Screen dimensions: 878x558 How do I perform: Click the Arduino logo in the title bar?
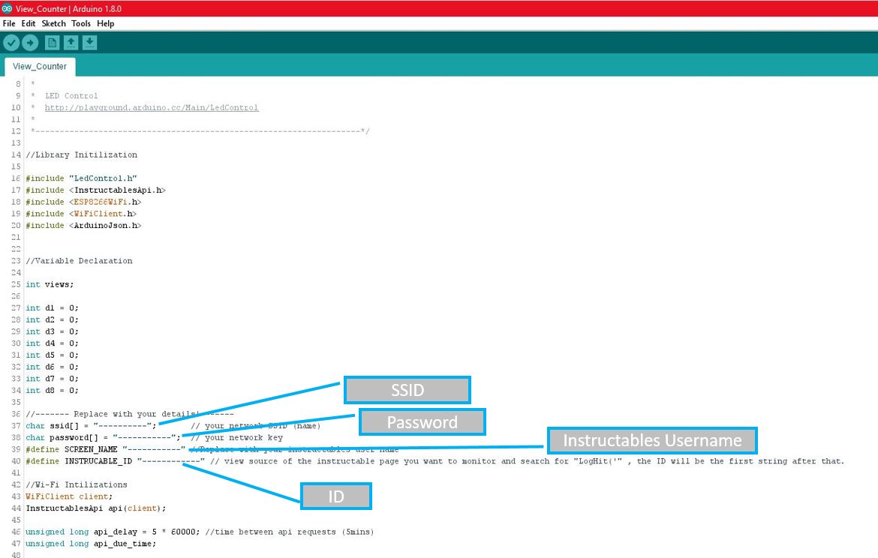point(7,9)
